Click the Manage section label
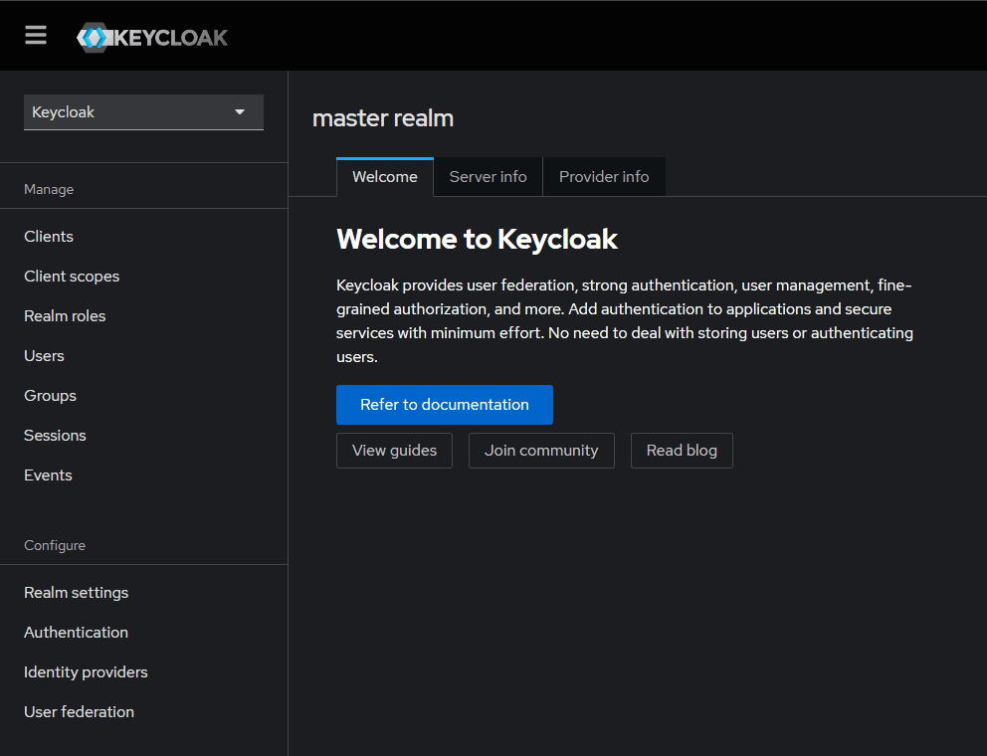 (x=49, y=189)
